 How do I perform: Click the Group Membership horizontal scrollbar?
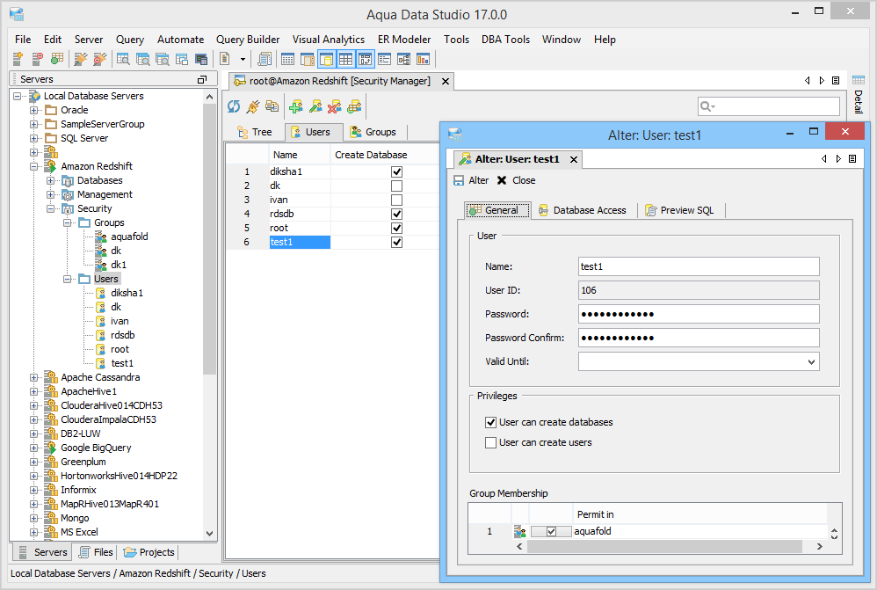pos(664,546)
